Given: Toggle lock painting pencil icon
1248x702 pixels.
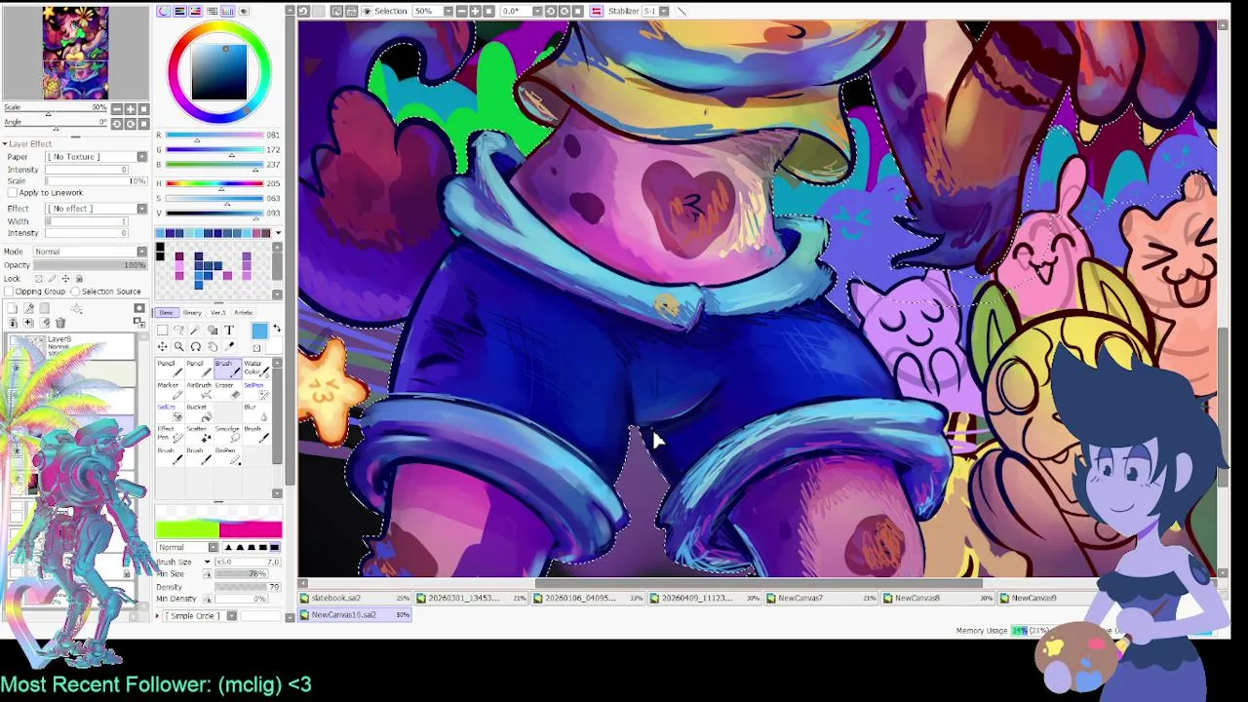Looking at the screenshot, I should pyautogui.click(x=52, y=279).
